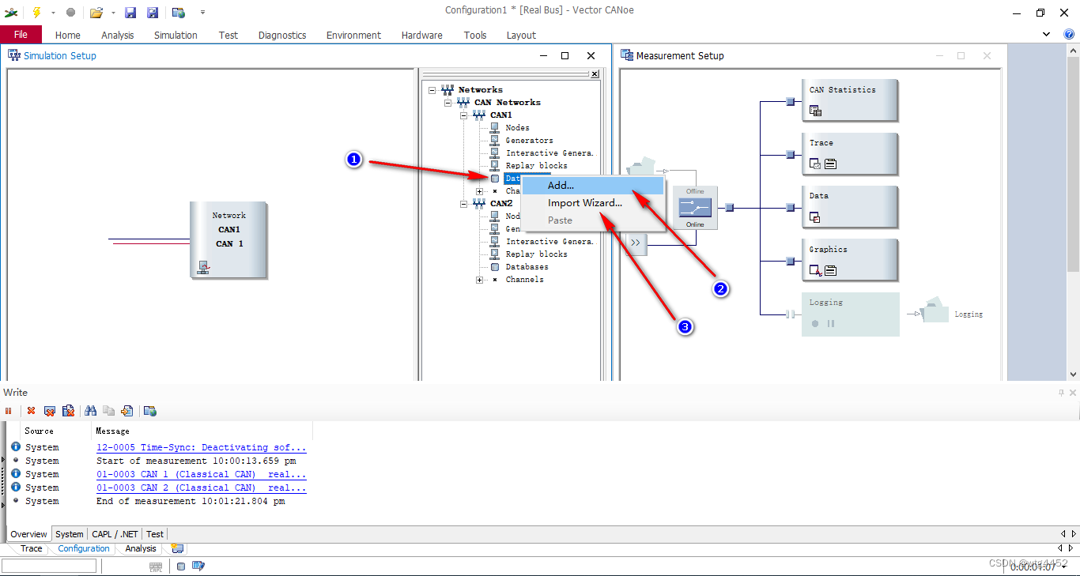Expand the Channels node under CAN2

point(479,279)
